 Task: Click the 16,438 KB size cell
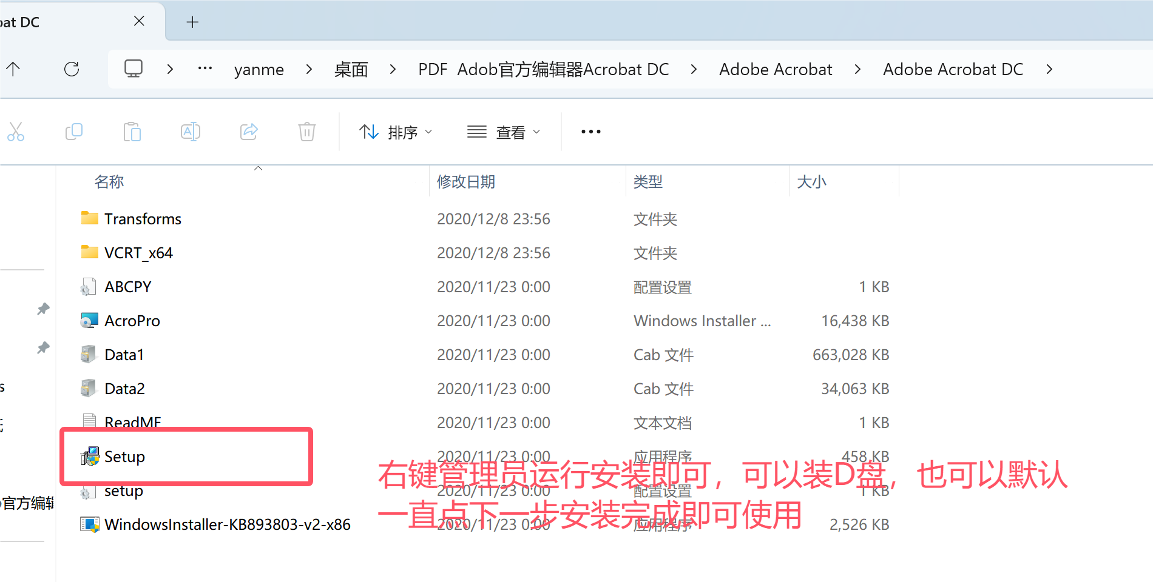(x=854, y=321)
